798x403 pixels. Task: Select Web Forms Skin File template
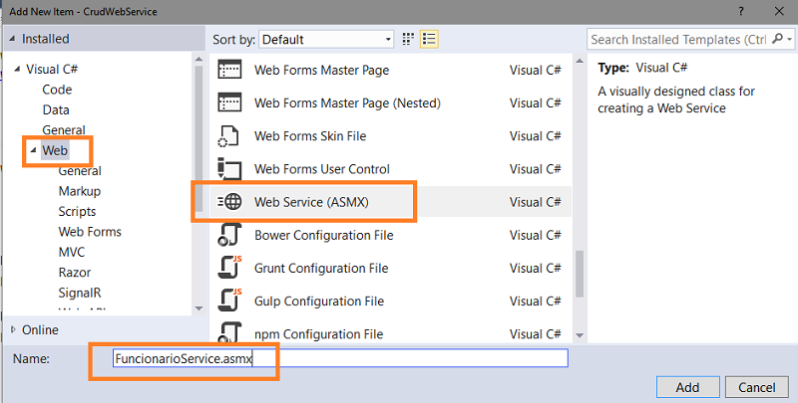pos(390,136)
